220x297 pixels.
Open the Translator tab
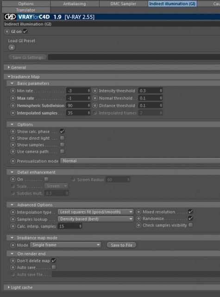click(26, 10)
